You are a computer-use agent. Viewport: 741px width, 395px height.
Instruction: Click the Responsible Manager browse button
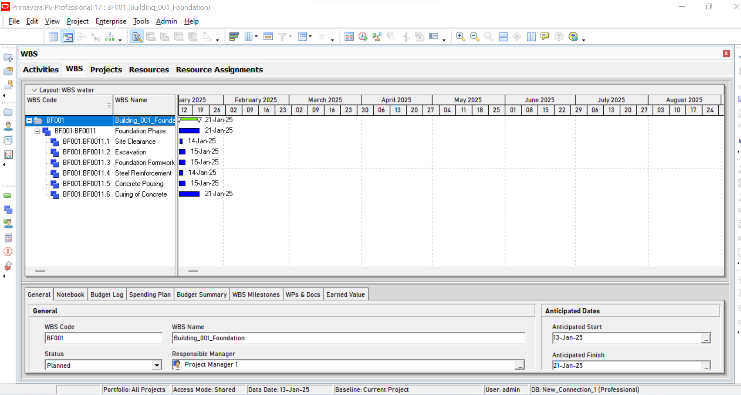[x=520, y=365]
